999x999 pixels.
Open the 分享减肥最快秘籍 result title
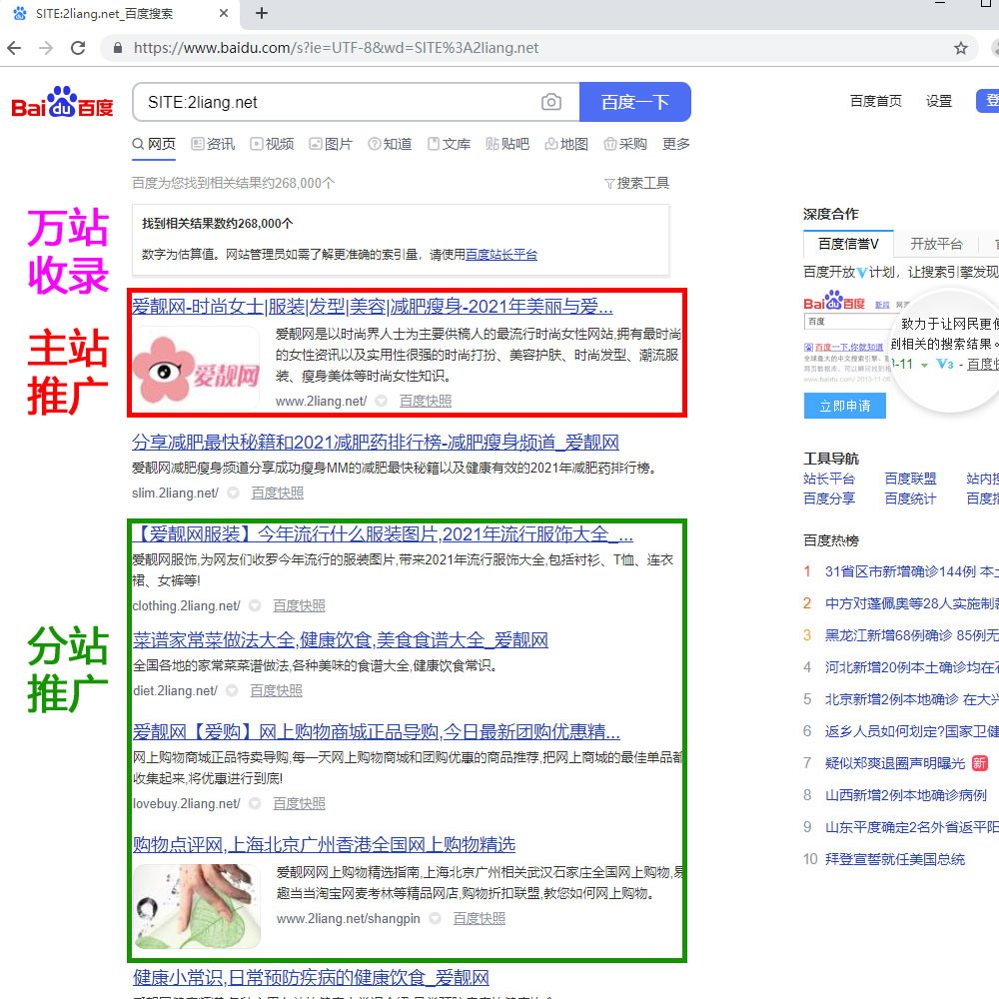[376, 443]
